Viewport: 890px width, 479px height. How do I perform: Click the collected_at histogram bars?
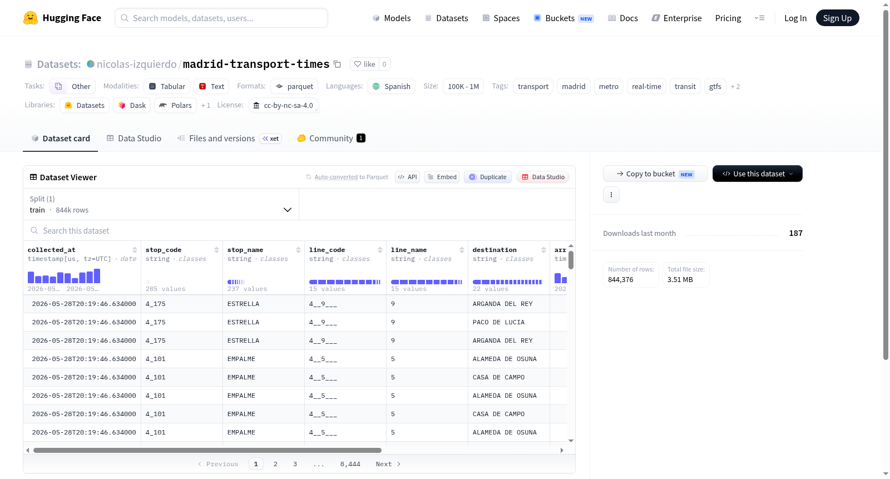point(64,276)
